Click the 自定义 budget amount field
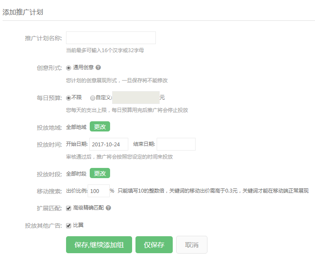315x257 pixels. pos(135,98)
